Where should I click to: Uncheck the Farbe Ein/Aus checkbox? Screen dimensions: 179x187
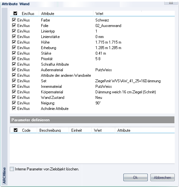point(14,20)
